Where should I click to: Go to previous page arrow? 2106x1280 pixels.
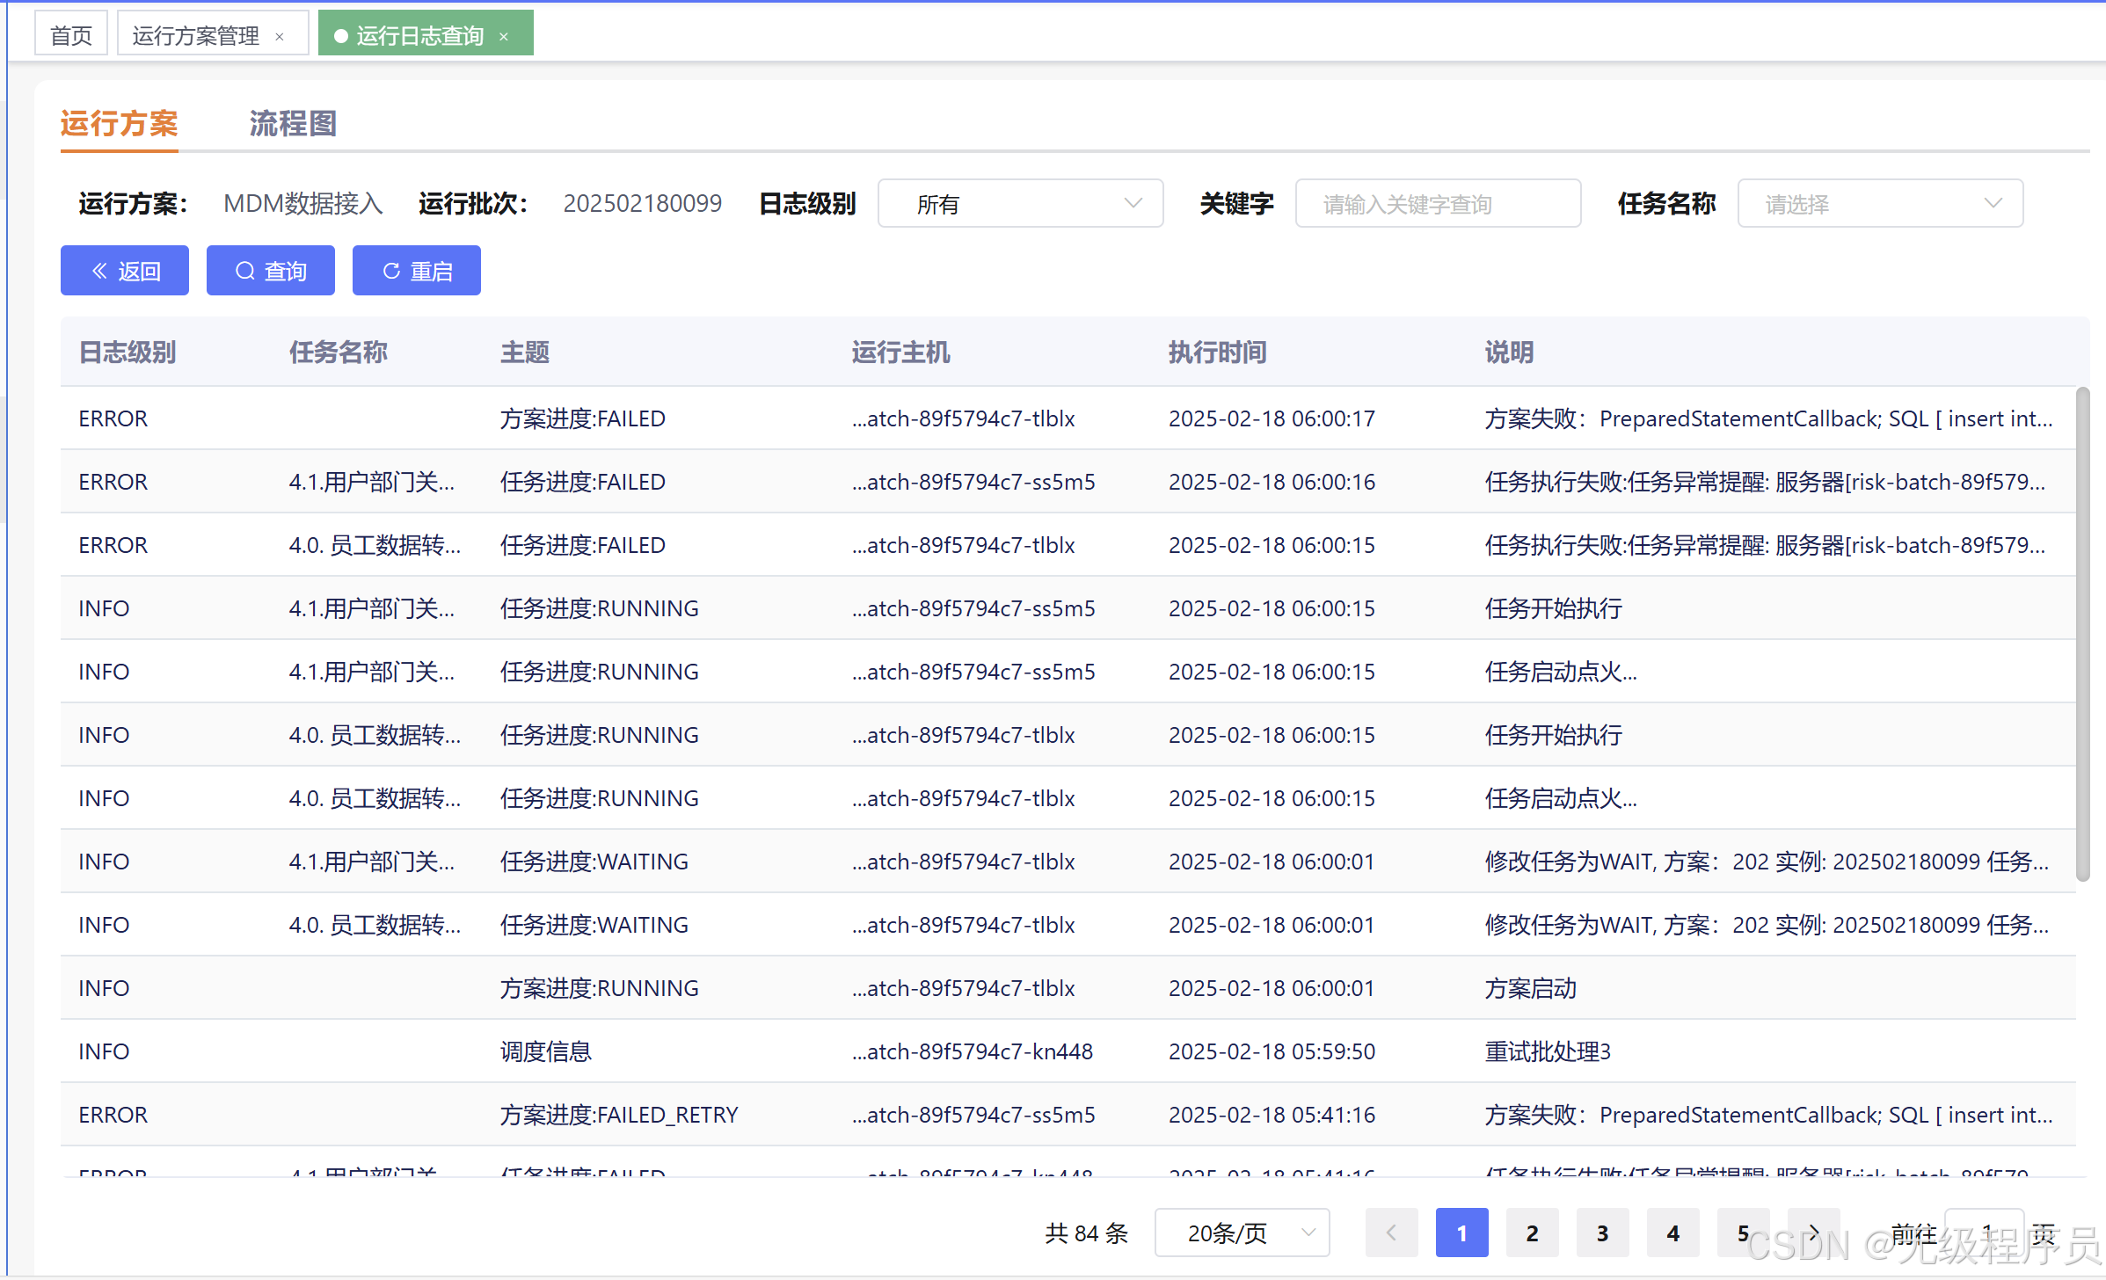click(x=1391, y=1233)
